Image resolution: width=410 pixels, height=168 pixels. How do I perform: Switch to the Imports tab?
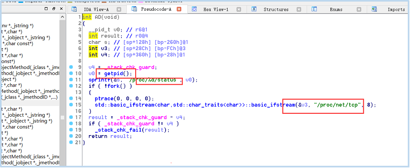click(x=396, y=9)
